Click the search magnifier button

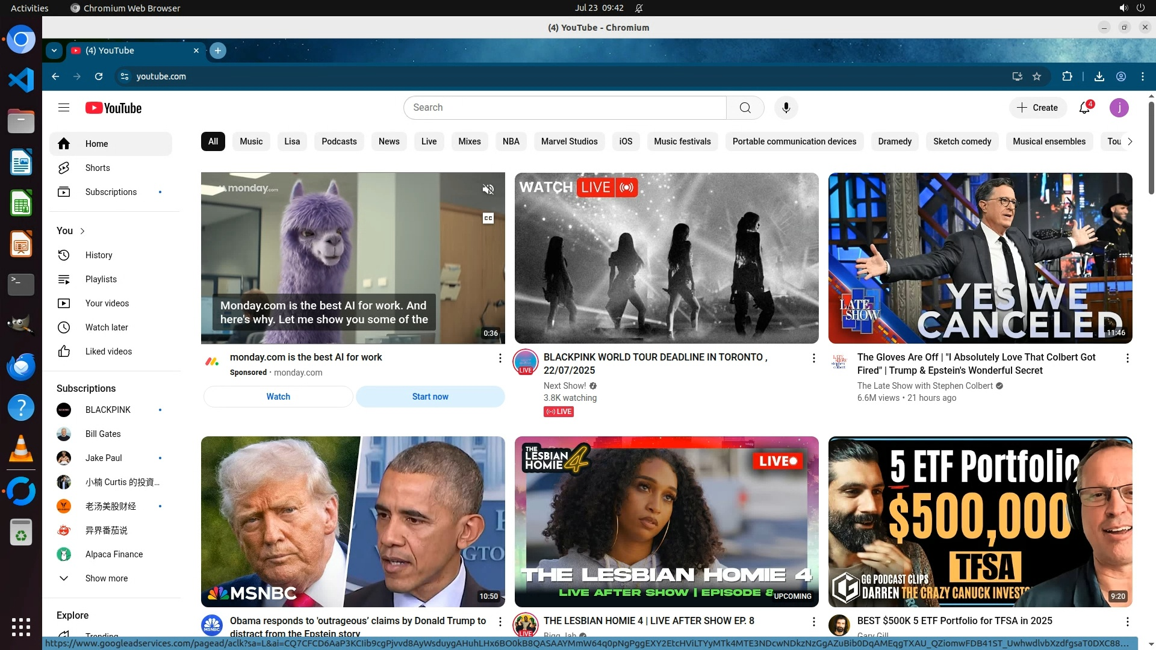(745, 108)
